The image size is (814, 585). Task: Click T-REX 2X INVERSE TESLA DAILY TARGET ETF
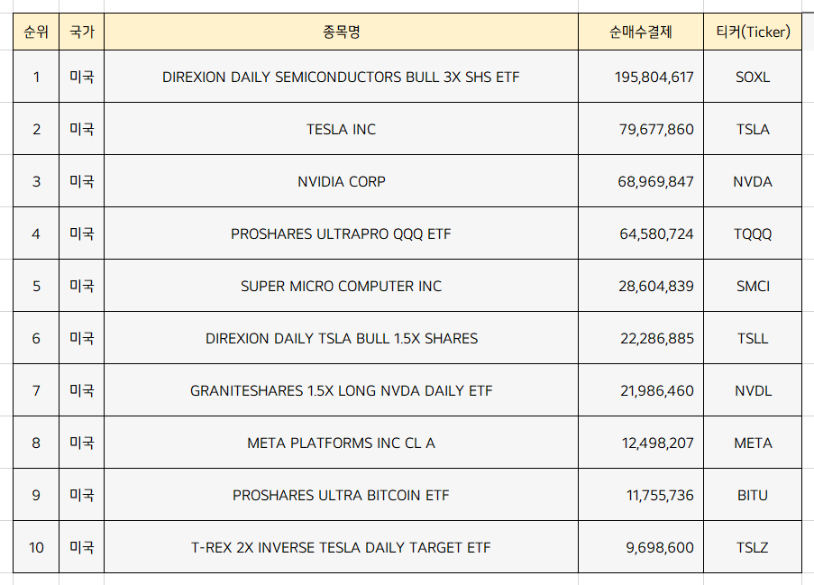tap(341, 548)
